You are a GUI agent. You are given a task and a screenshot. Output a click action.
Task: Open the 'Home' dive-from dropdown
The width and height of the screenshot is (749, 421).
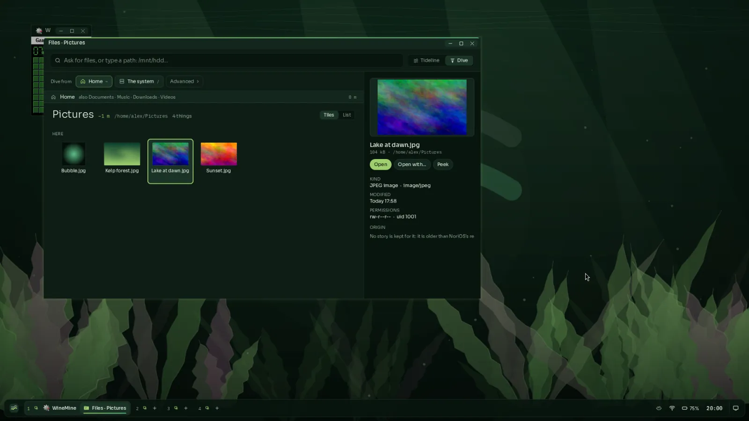[x=94, y=81]
